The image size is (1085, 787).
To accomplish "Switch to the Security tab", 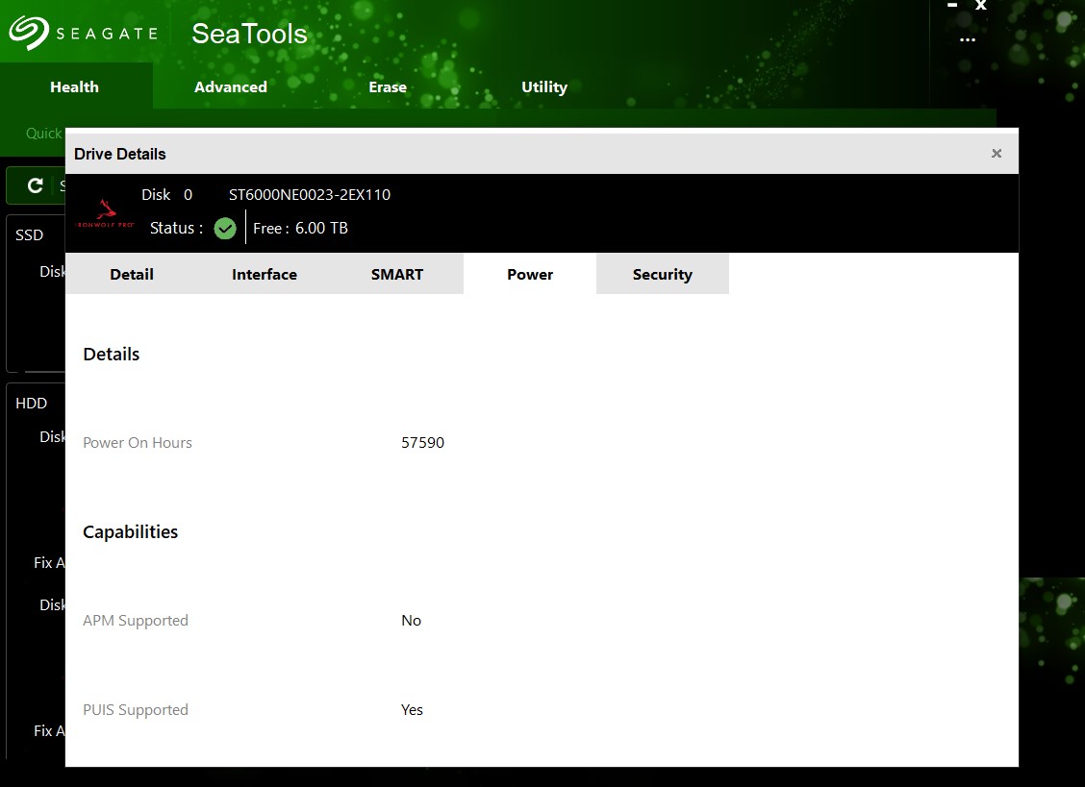I will [x=663, y=274].
